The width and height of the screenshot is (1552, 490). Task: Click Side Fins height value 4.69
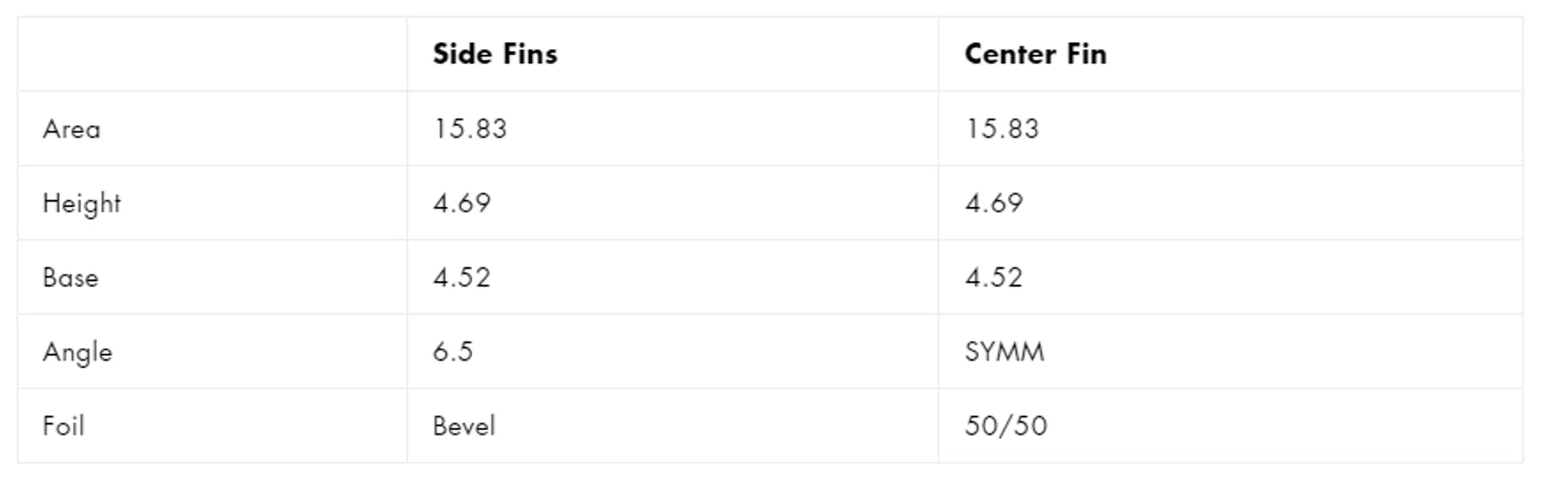pos(462,203)
